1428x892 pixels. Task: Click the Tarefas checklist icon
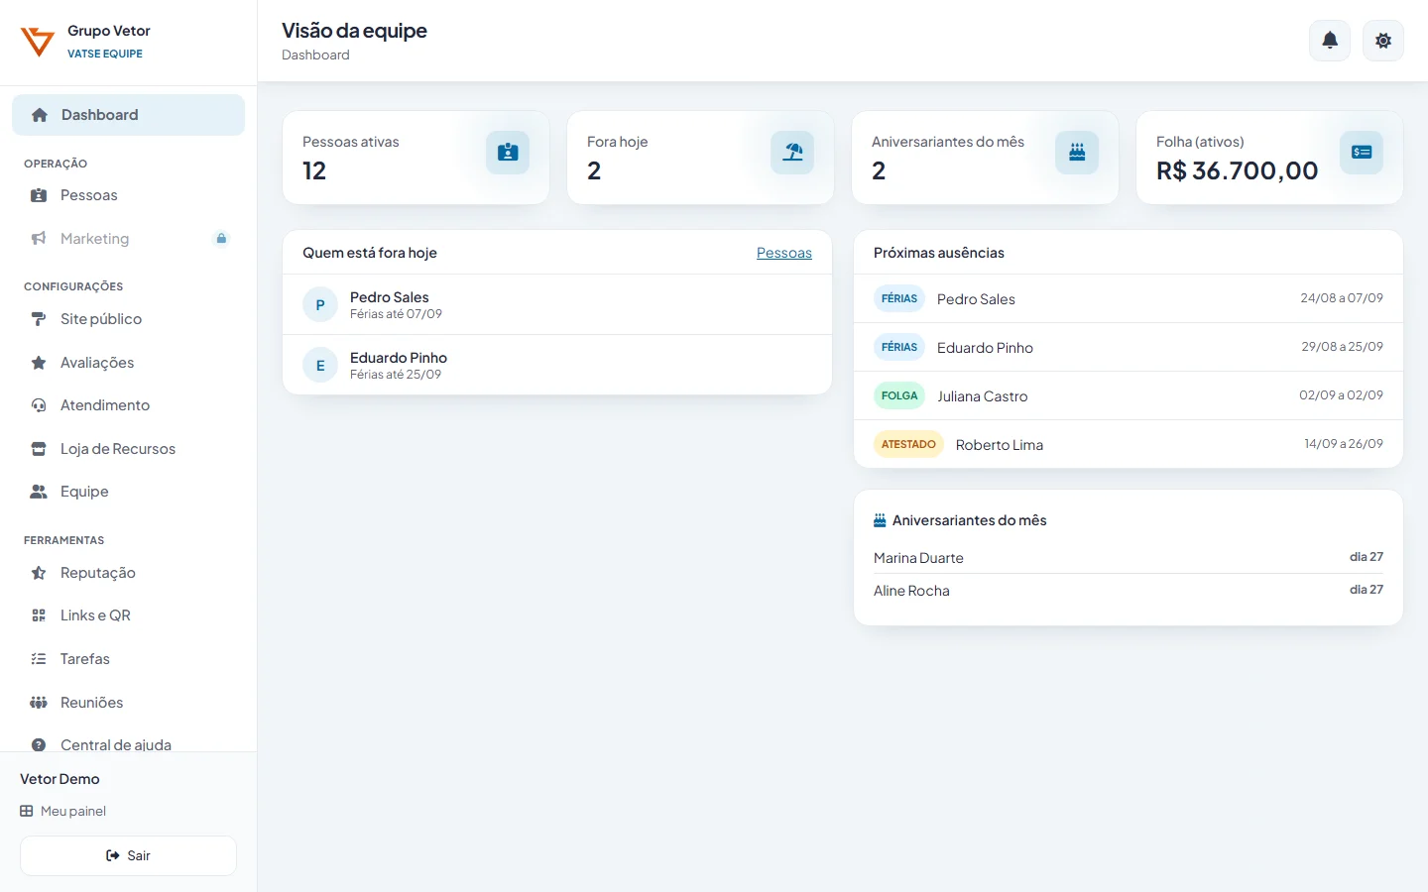[39, 659]
